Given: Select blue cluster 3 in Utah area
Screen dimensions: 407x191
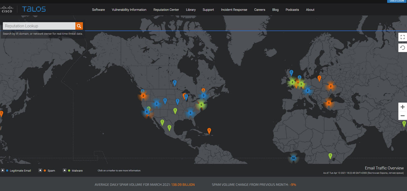Looking at the screenshot, I should pyautogui.click(x=156, y=104).
